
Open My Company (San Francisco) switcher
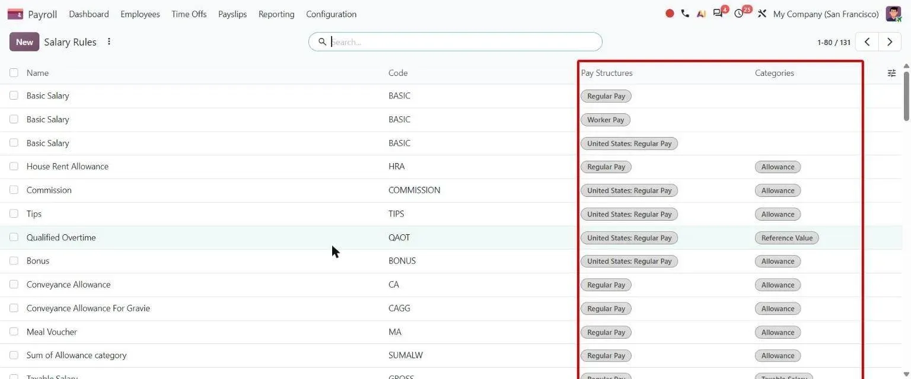pos(826,14)
